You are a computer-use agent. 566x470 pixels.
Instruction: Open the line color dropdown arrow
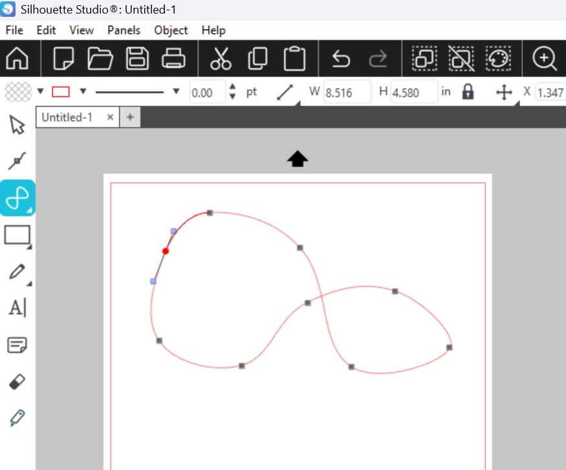coord(83,91)
